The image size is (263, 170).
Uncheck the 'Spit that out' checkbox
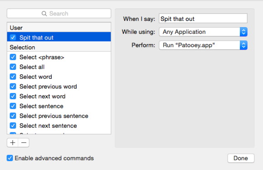click(13, 37)
